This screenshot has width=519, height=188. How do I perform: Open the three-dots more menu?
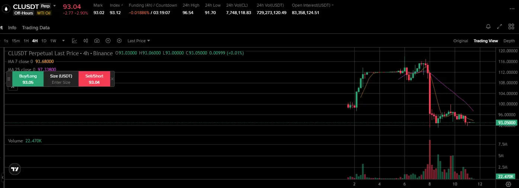tap(512, 9)
